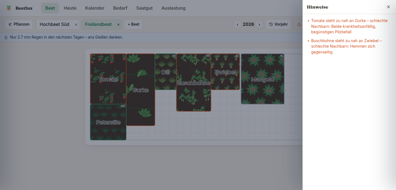This screenshot has width=396, height=190.
Task: Go to previous year with left chevron
Action: pyautogui.click(x=238, y=25)
